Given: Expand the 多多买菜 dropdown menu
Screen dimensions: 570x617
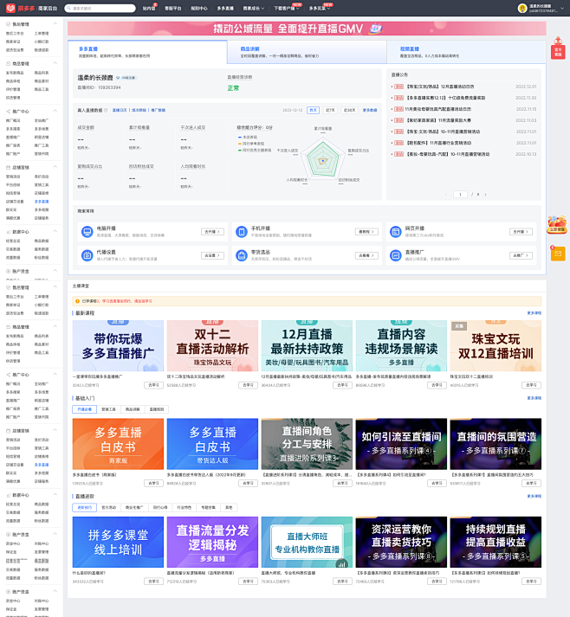Looking at the screenshot, I should 320,9.
